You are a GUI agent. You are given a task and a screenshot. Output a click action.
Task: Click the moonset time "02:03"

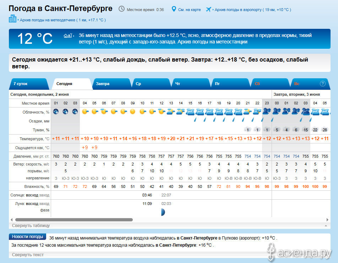click(166, 204)
